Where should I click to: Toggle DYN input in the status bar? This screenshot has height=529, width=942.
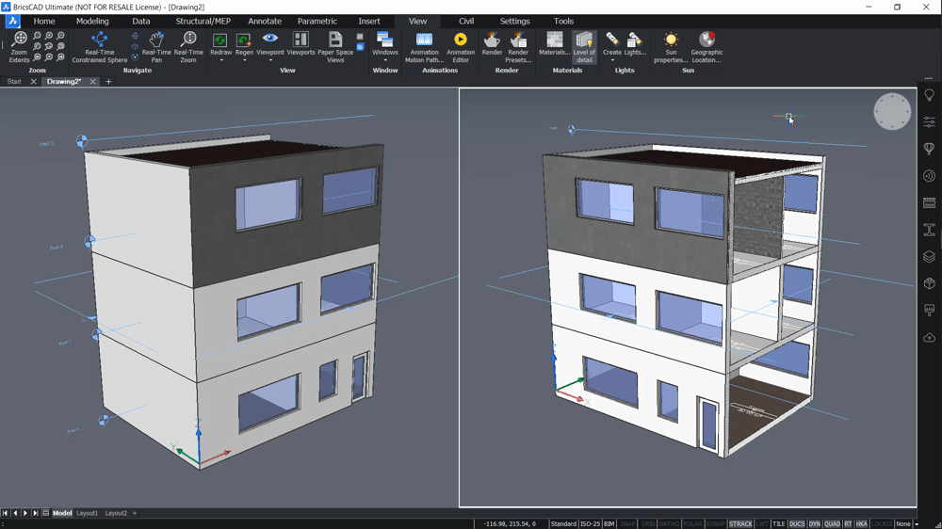tap(815, 524)
